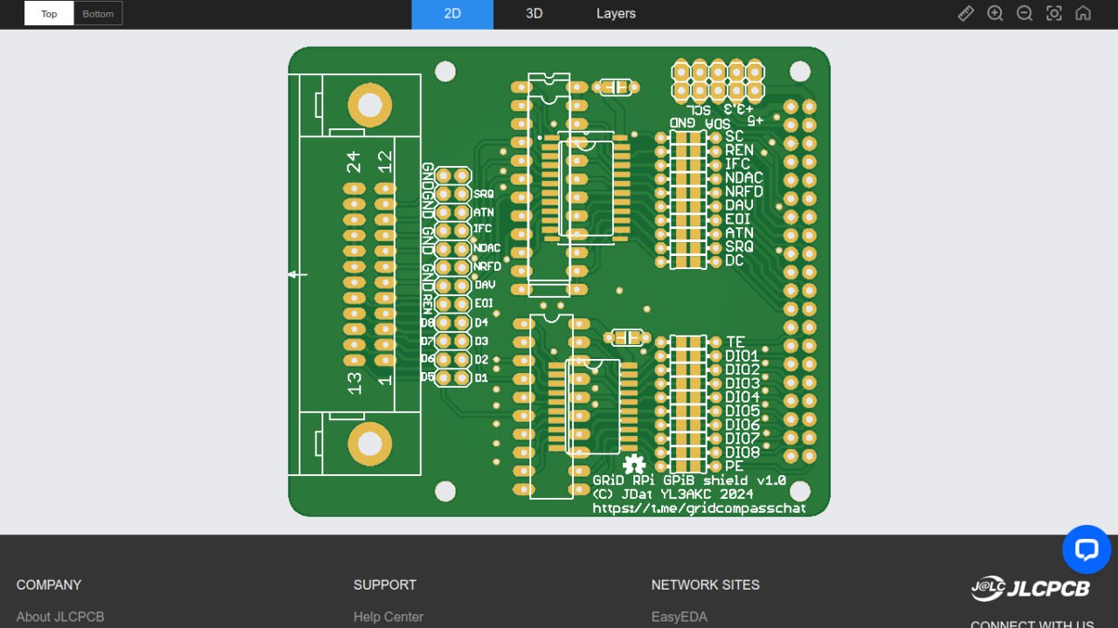Zoom out of the PCB view
Viewport: 1118px width, 628px height.
click(1025, 14)
